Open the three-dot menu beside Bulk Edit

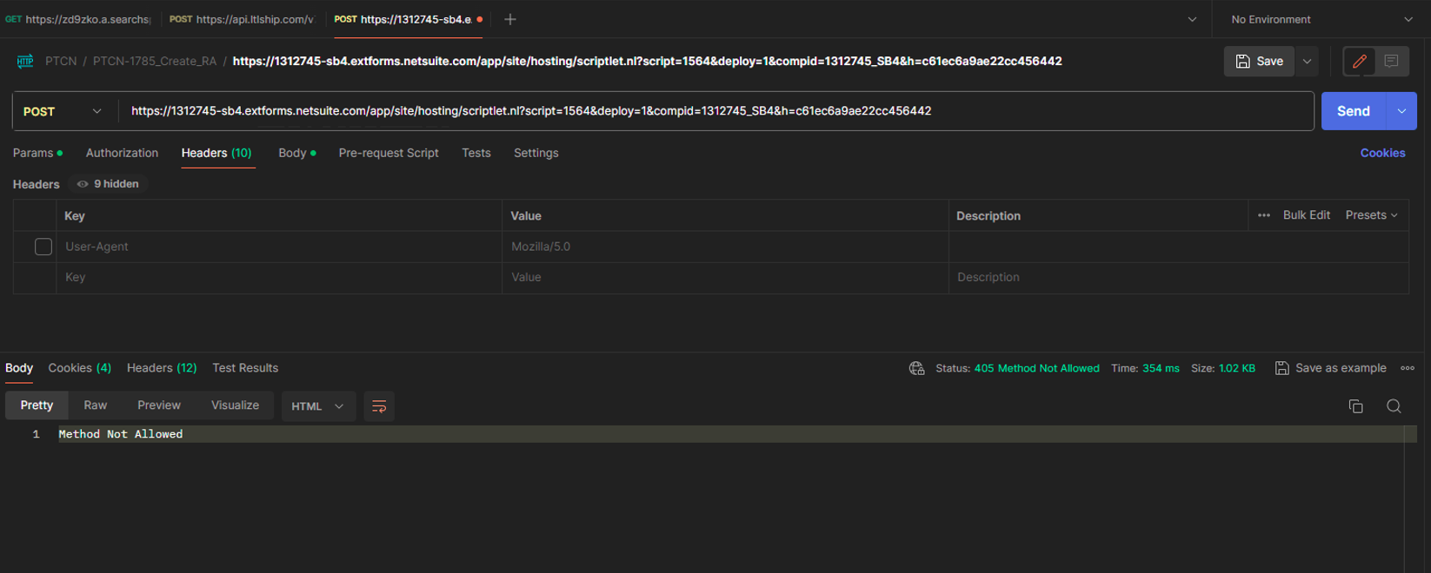[1263, 215]
